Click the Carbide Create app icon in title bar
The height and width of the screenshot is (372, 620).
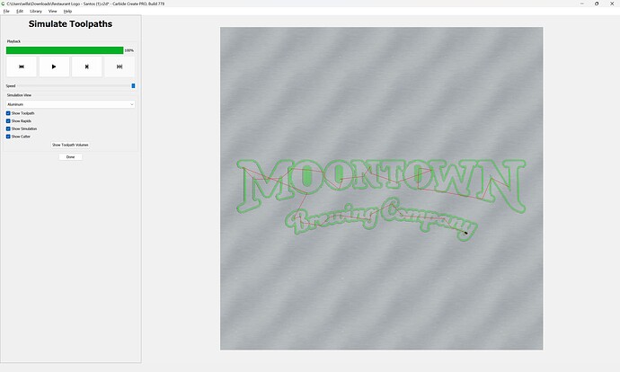pos(4,4)
